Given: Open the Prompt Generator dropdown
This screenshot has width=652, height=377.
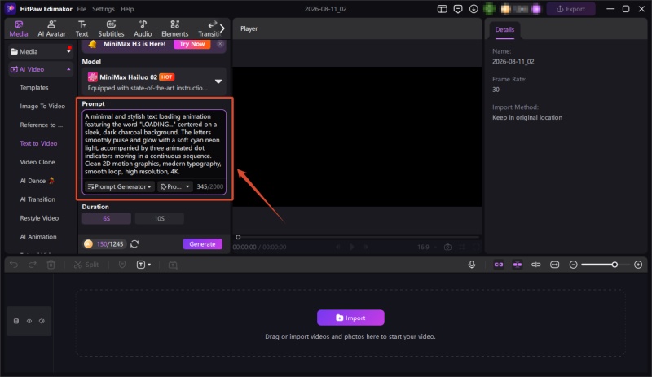Looking at the screenshot, I should 119,186.
